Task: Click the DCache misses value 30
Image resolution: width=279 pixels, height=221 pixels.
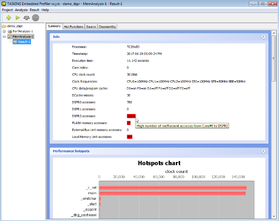Action: [129, 95]
